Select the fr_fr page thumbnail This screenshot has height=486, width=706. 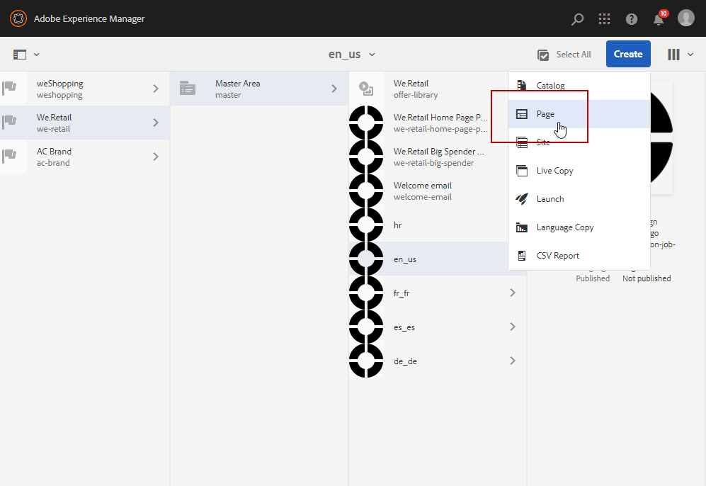click(366, 293)
